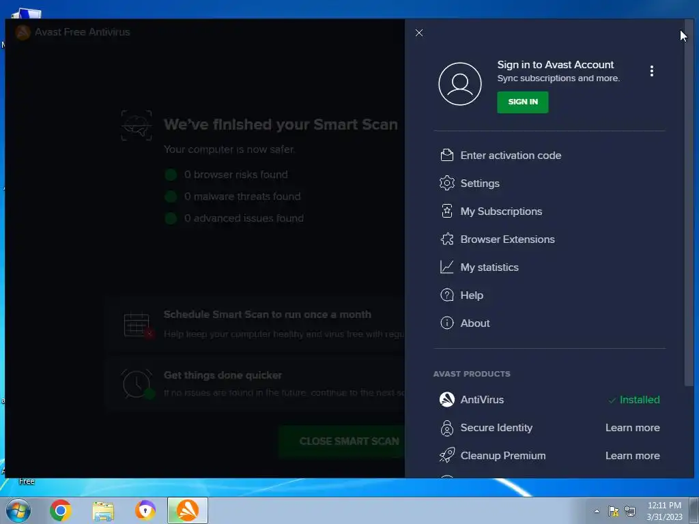Image resolution: width=699 pixels, height=524 pixels.
Task: Click the taskbar clock showing 12:11 PM
Action: pos(664,511)
